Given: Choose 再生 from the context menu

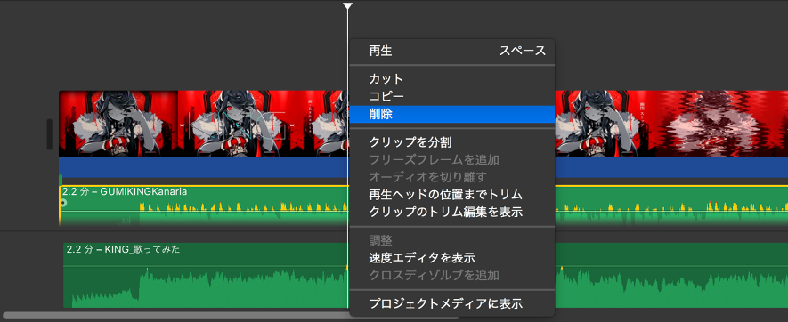Looking at the screenshot, I should (451, 51).
